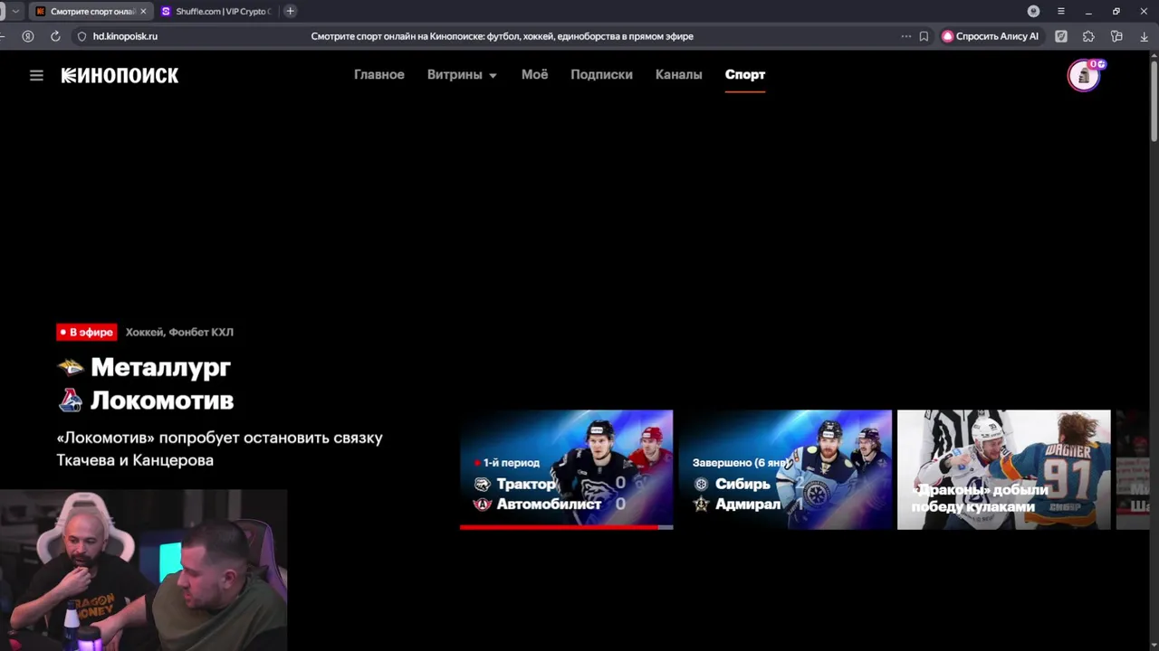This screenshot has width=1159, height=651.
Task: Click the Хоккей, Фонбет КХЛ label
Action: tap(179, 332)
